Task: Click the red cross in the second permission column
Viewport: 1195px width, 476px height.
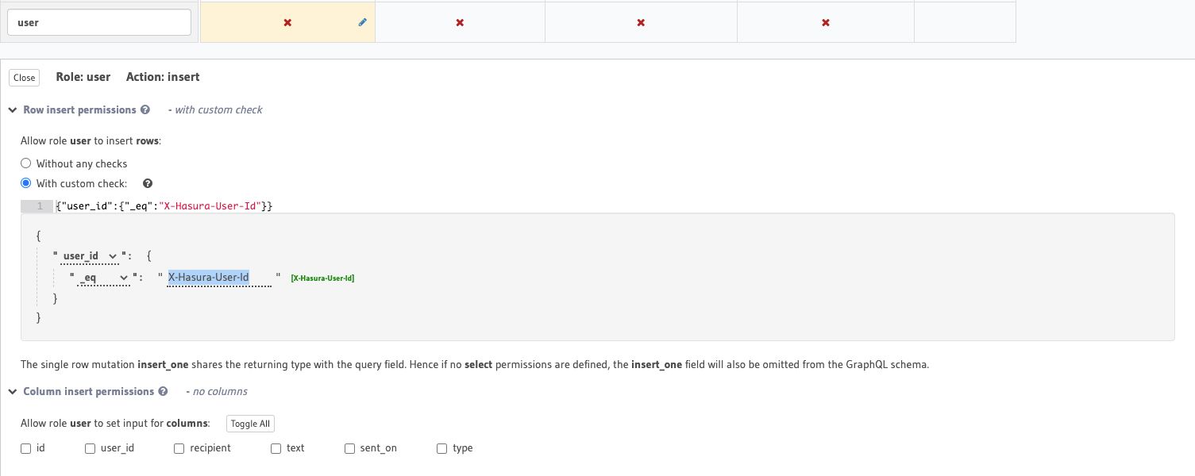Action: pos(460,22)
